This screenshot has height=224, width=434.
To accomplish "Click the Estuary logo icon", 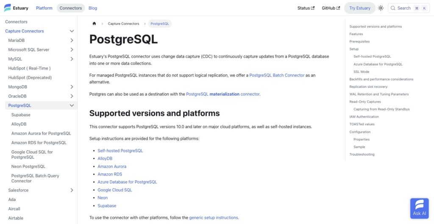I will pyautogui.click(x=8, y=8).
